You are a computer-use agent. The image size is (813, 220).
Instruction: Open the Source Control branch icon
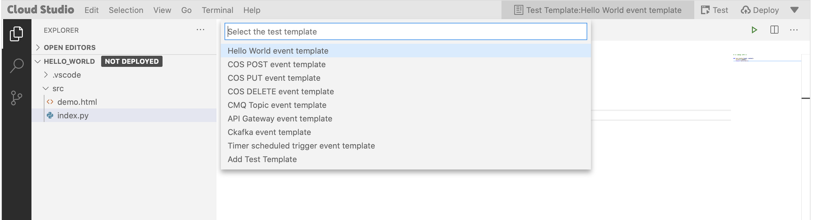(x=16, y=98)
